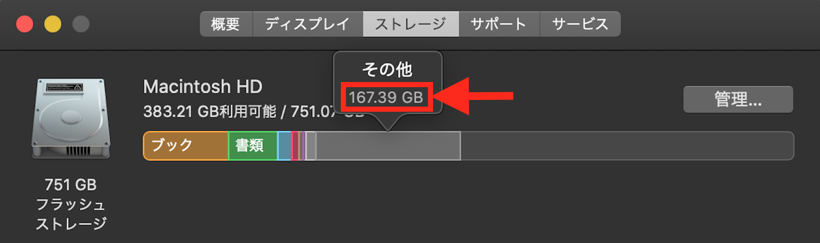Click the hard disk drive icon
Viewport: 820px width, 243px height.
coord(71,118)
